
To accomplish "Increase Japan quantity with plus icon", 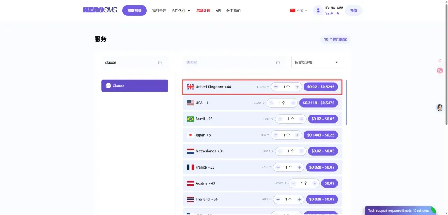I will coord(297,135).
